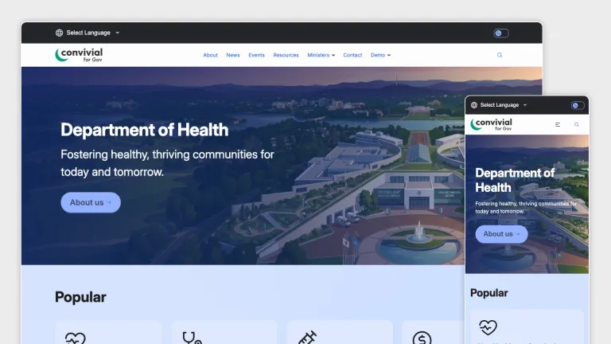
Task: Go to the News page
Action: [x=233, y=55]
